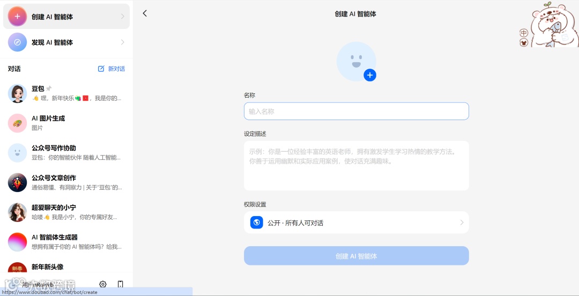Click the compass icon for 发现 AI 智能体
This screenshot has height=296, width=579.
pos(17,42)
